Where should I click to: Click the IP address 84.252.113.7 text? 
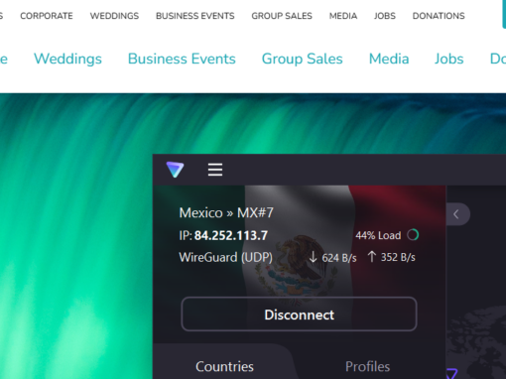pyautogui.click(x=231, y=235)
